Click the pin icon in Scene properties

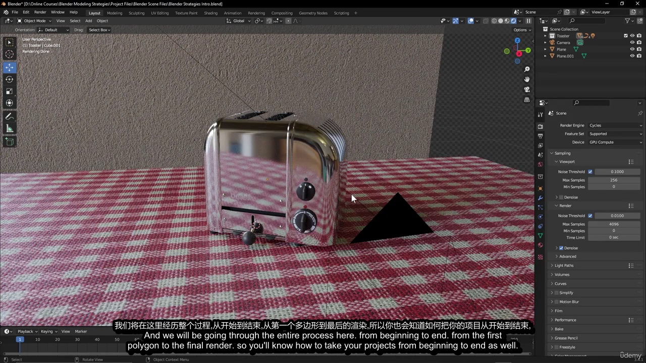[x=640, y=113]
